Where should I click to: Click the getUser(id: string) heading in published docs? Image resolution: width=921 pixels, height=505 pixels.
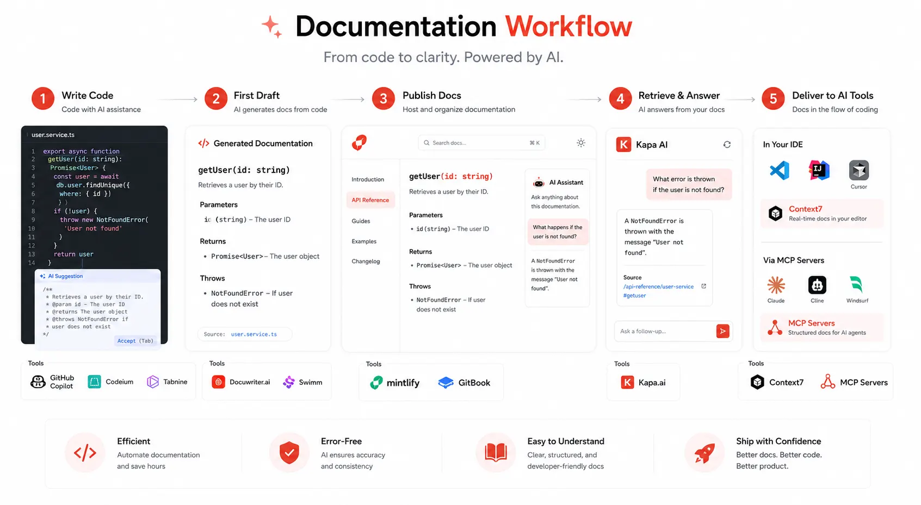point(451,176)
